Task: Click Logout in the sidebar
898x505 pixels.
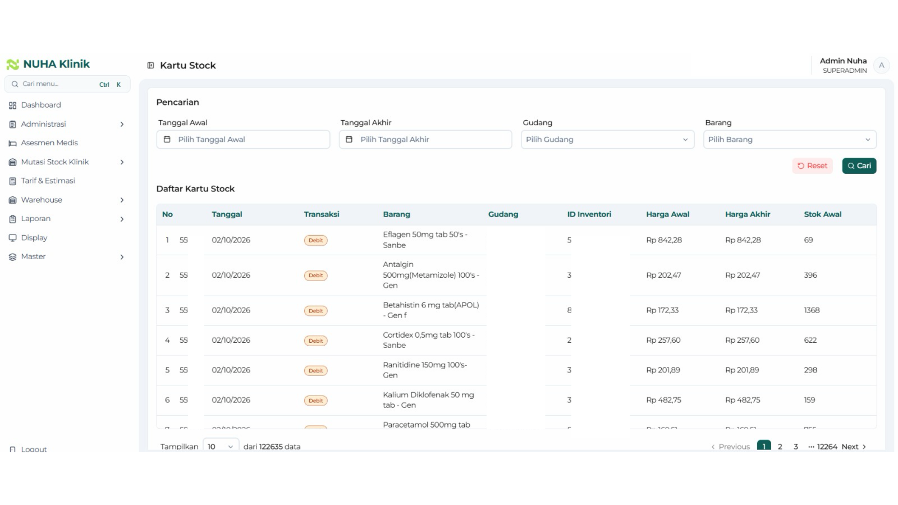Action: coord(34,449)
